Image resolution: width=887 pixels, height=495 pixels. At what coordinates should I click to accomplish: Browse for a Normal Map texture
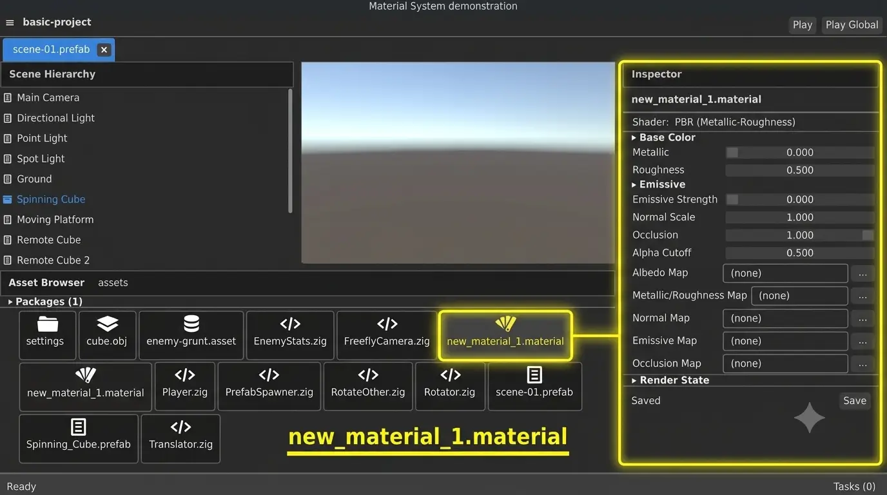tap(863, 318)
